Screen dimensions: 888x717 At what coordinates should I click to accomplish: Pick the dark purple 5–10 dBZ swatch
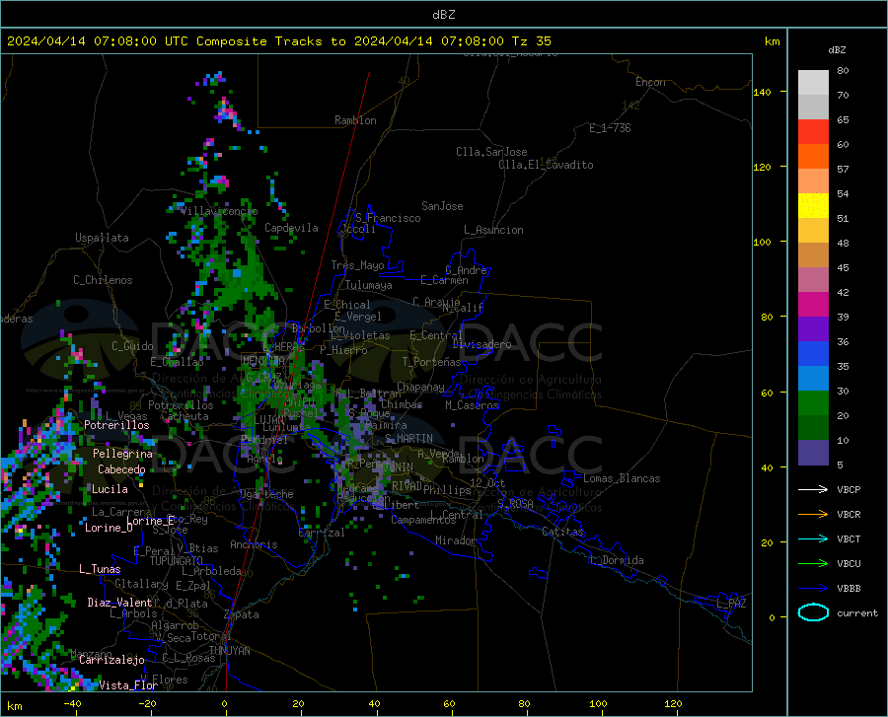813,453
